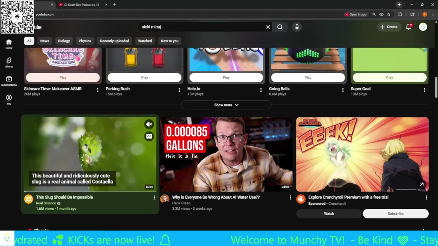
Task: Bookmark this page with the star
Action: [389, 14]
